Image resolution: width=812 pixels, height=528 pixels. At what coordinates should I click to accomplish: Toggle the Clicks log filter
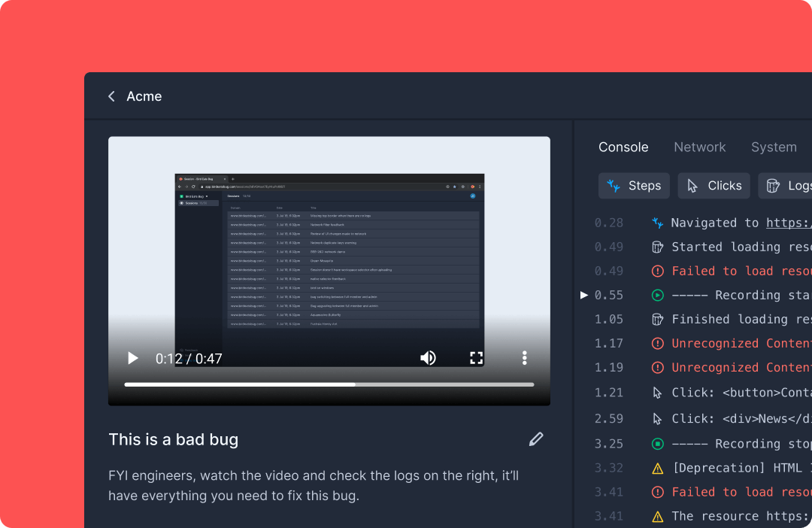pyautogui.click(x=714, y=186)
